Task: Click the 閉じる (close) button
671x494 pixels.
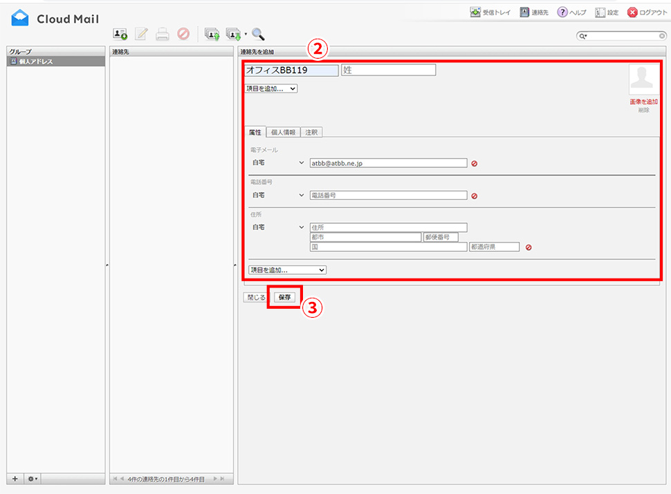Action: pos(256,297)
